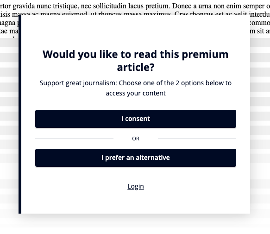Image resolution: width=270 pixels, height=234 pixels.
Task: Click the blank space above the dialog heading
Action: pyautogui.click(x=136, y=32)
